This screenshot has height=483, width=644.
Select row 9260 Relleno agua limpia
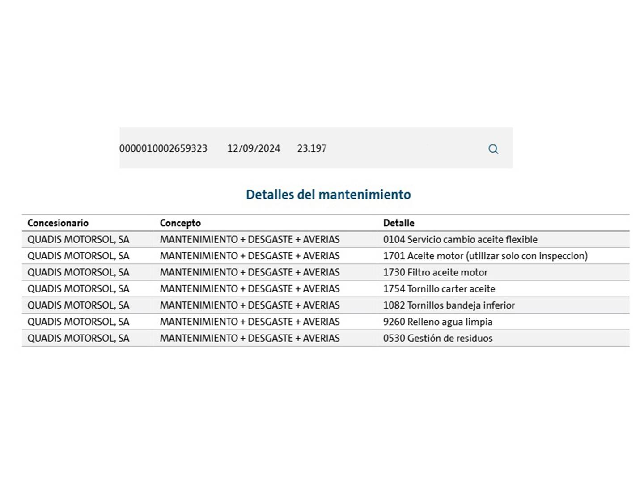(326, 322)
